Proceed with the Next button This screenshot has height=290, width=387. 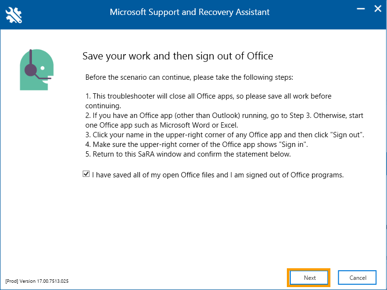(x=309, y=277)
